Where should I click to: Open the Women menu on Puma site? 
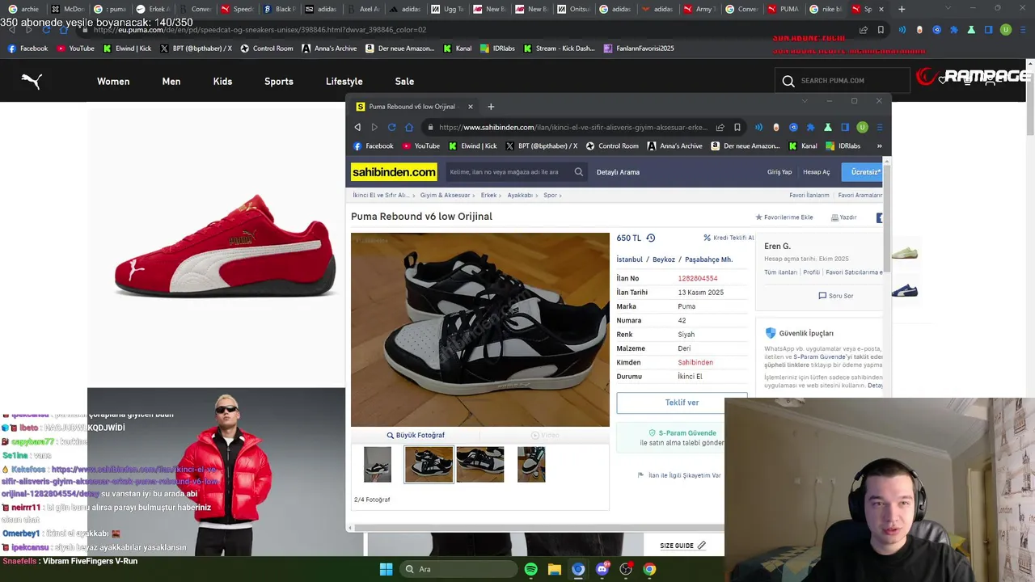[113, 81]
